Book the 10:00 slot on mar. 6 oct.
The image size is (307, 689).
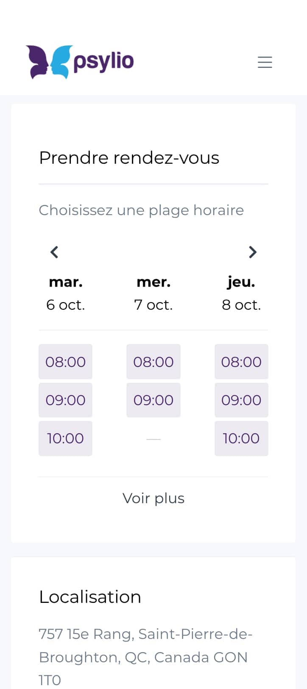(x=65, y=438)
